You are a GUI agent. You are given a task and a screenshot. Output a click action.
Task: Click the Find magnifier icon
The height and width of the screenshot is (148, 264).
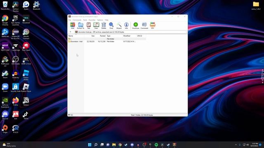coord(111,25)
